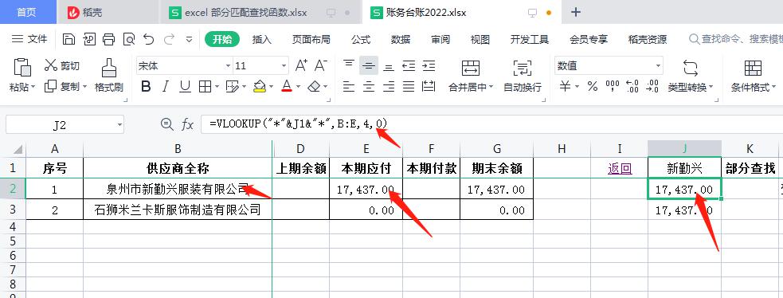This screenshot has width=783, height=298.
Task: Pick the yellow fill color swatch
Action: pos(260,87)
